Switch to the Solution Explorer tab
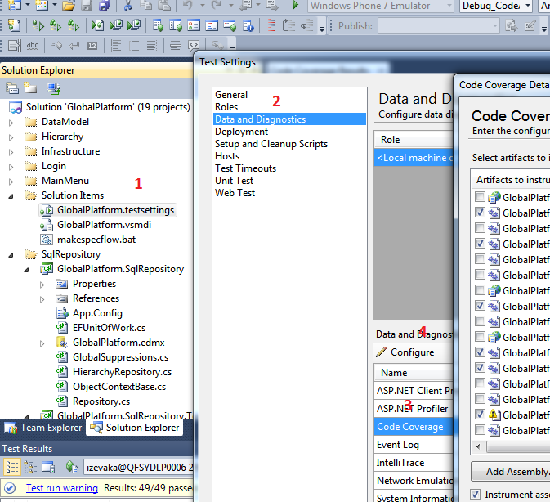Screen dimensions: 550x502 pyautogui.click(x=135, y=428)
